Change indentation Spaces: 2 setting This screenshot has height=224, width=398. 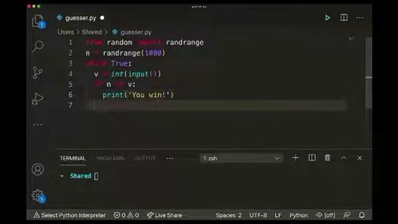(228, 215)
